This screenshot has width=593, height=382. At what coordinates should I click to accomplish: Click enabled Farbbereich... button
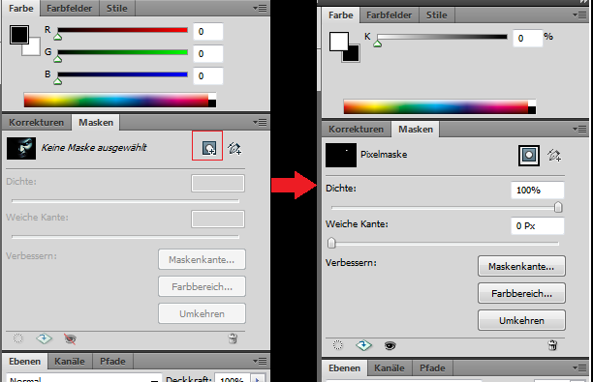point(521,293)
